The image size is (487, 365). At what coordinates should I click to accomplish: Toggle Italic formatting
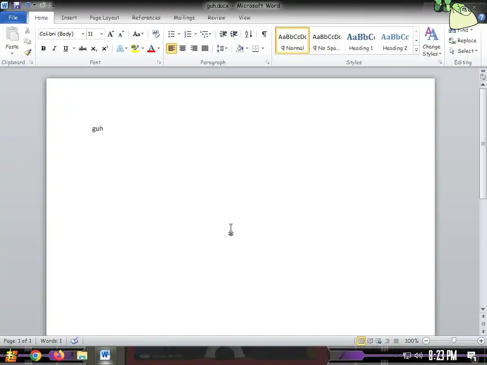(54, 48)
